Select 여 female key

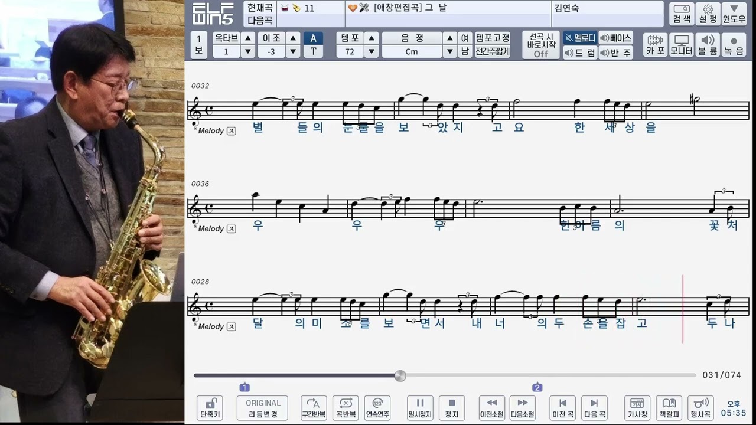tap(465, 38)
